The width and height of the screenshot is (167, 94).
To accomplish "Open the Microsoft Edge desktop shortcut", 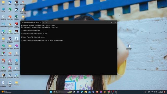I will [3, 33].
